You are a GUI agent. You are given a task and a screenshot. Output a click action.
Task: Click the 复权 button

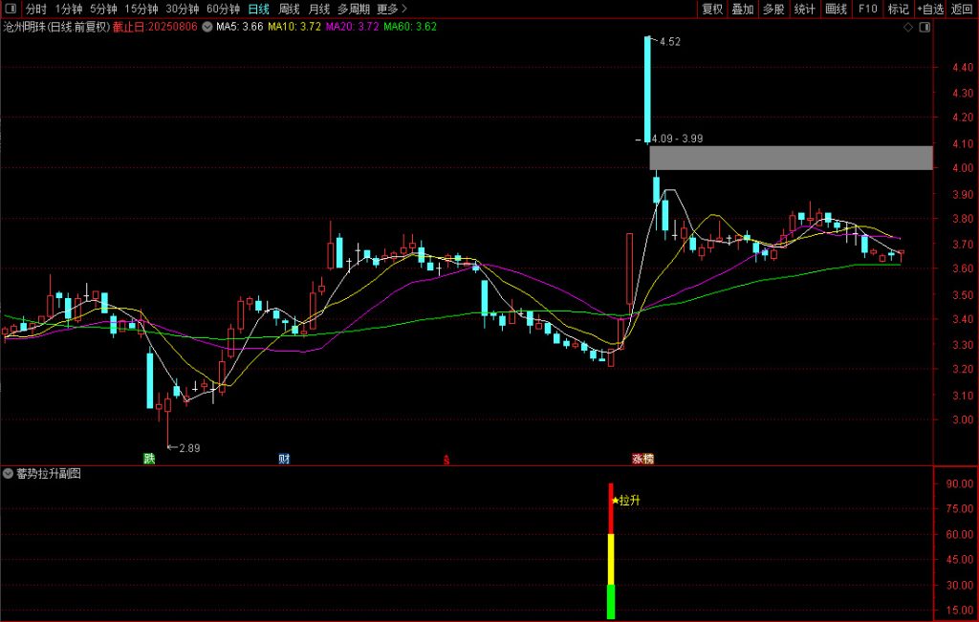(x=712, y=9)
